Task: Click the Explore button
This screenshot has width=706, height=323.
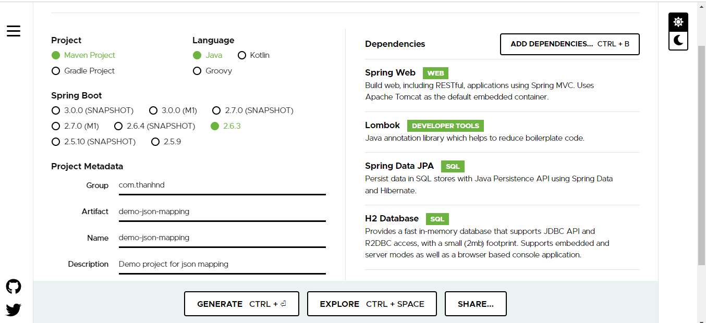Action: click(x=372, y=304)
